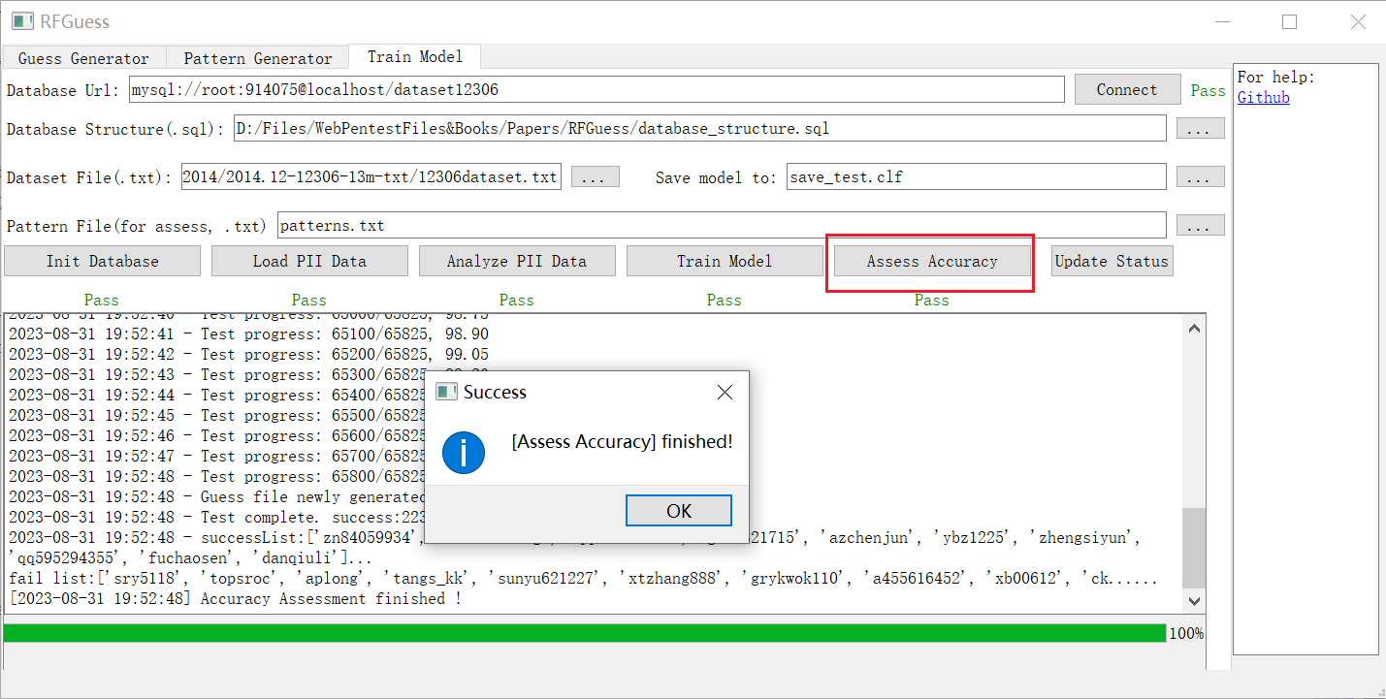
Task: Click the '[Assess Accuracy] finished!' message
Action: tap(623, 442)
